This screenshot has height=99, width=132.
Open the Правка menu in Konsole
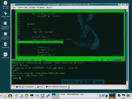[x=21, y=7]
